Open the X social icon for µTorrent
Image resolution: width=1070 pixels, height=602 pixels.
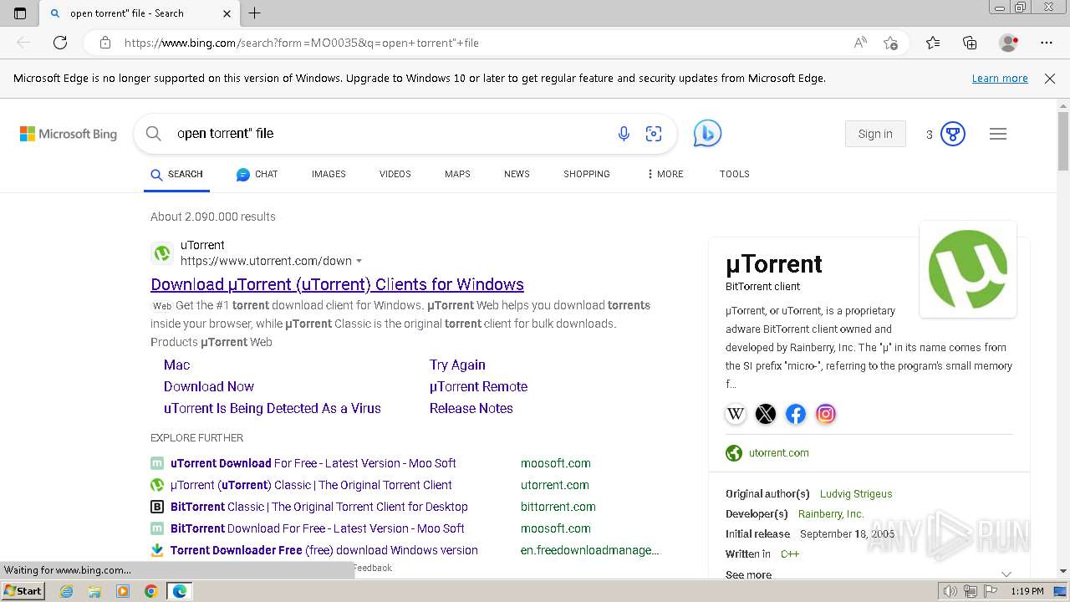pos(766,414)
